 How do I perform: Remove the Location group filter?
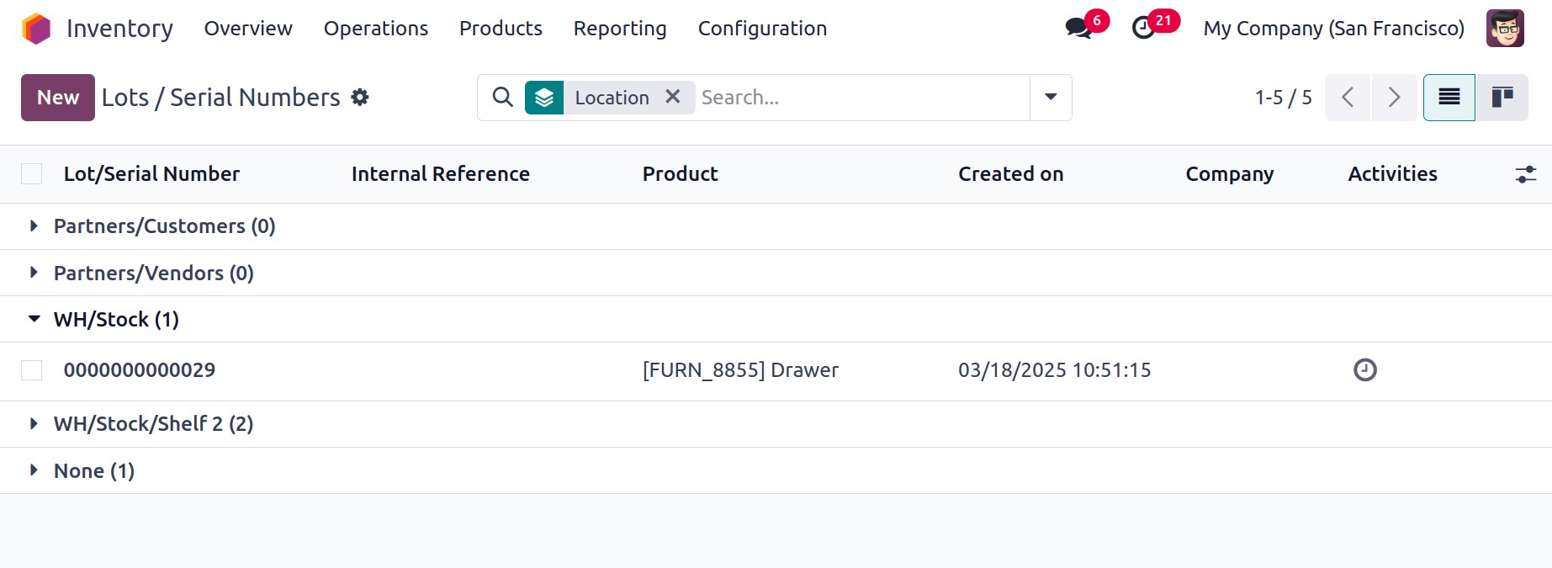673,97
